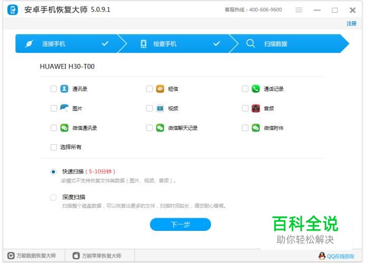Click the checkmark on 检查手机 step
The width and height of the screenshot is (365, 263).
click(x=217, y=44)
